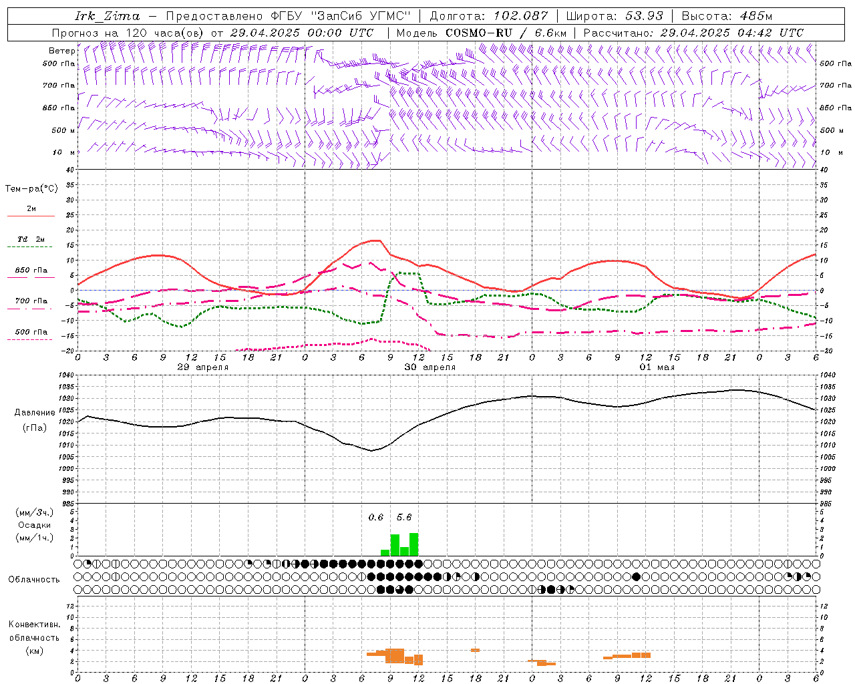Click the precipitation total value 0.6
Screen dimensions: 855x684
click(376, 517)
